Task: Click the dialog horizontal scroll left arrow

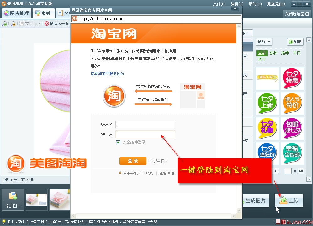Action: pyautogui.click(x=73, y=216)
